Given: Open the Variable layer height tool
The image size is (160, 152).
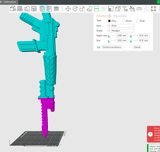Looking at the screenshot, I should click(56, 9).
